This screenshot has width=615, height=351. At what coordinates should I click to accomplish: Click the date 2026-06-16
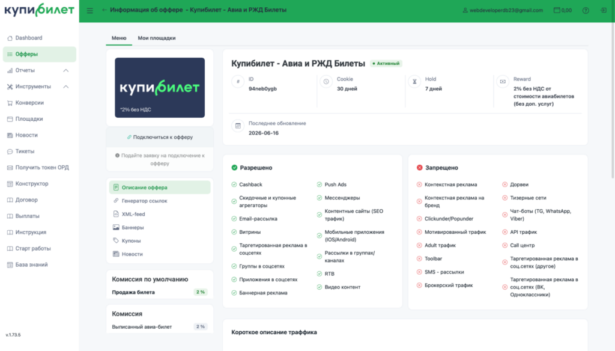point(264,133)
